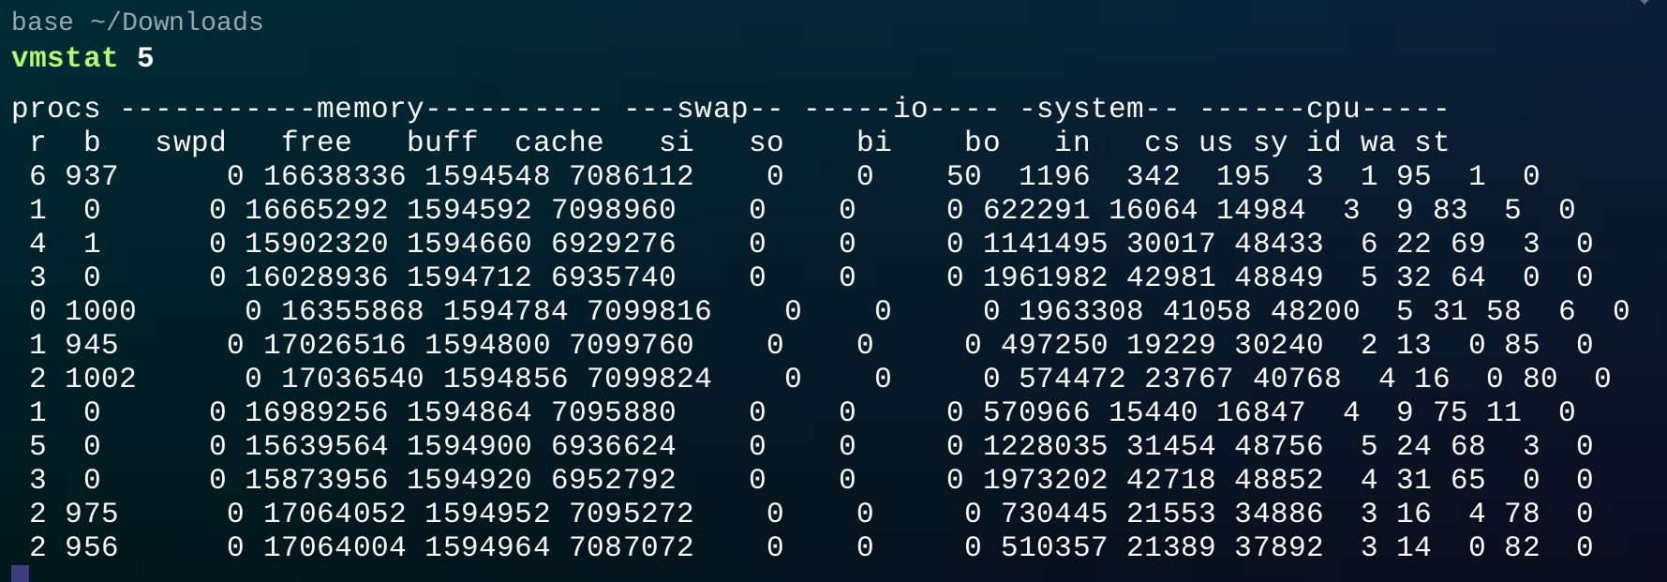Click the cache value 6929276

pos(613,244)
